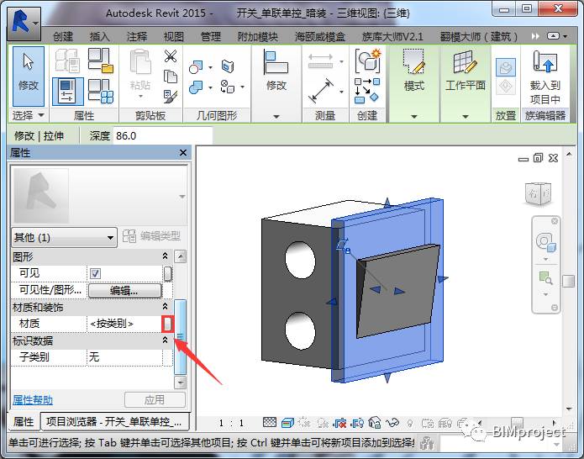Click the 深度 86.0 input field
Screen dimensions: 584x459
click(163, 136)
